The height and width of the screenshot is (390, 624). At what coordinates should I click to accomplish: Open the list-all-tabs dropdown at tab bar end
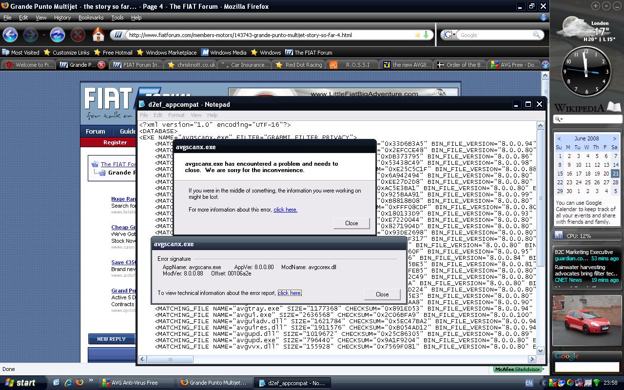pos(545,64)
